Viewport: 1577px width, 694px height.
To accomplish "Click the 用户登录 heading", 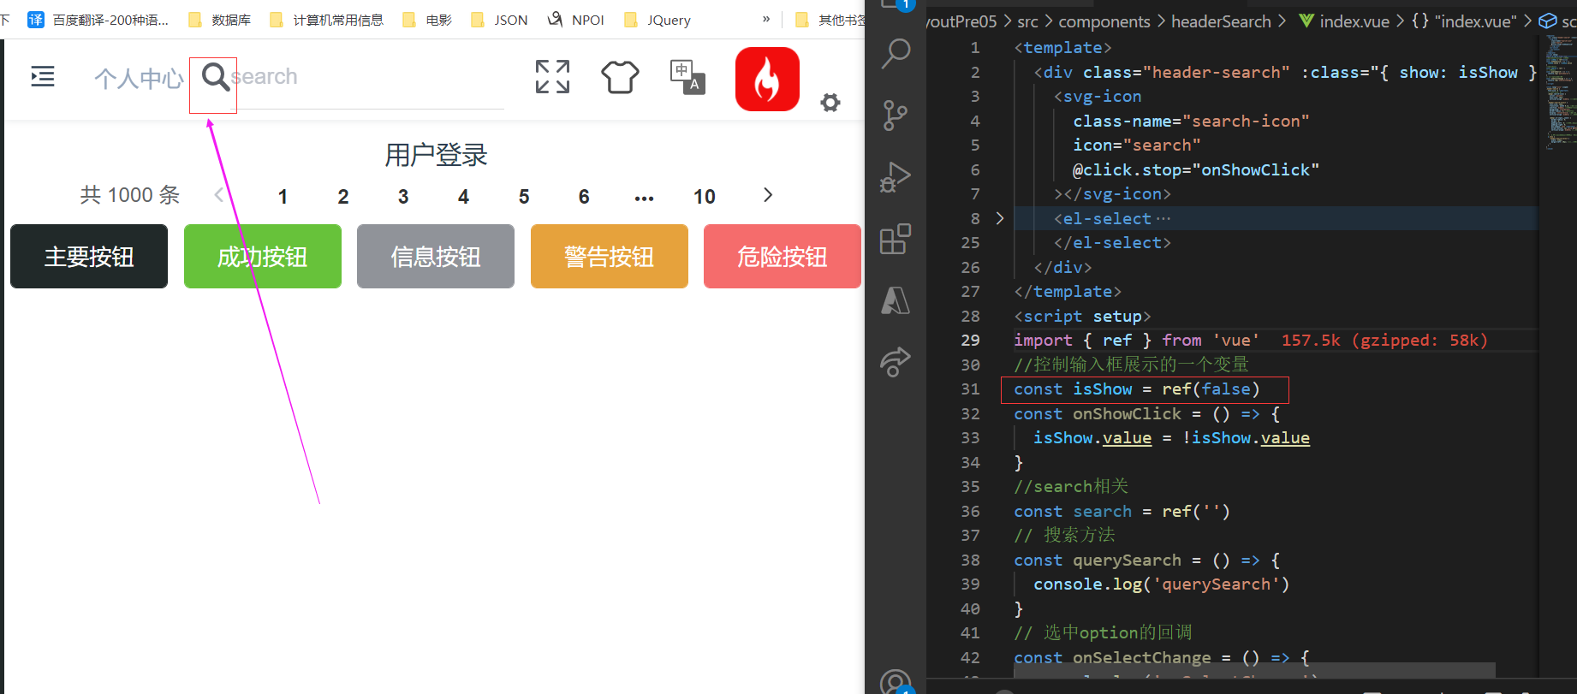I will (436, 155).
